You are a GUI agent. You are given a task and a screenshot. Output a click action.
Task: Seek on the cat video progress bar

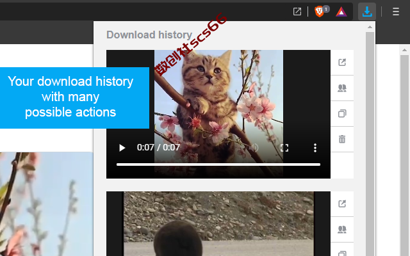218,164
